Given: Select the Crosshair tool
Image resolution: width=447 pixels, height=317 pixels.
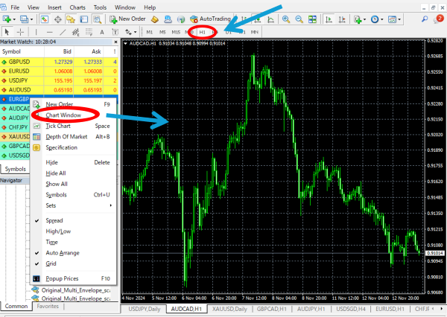Looking at the screenshot, I should 21,32.
